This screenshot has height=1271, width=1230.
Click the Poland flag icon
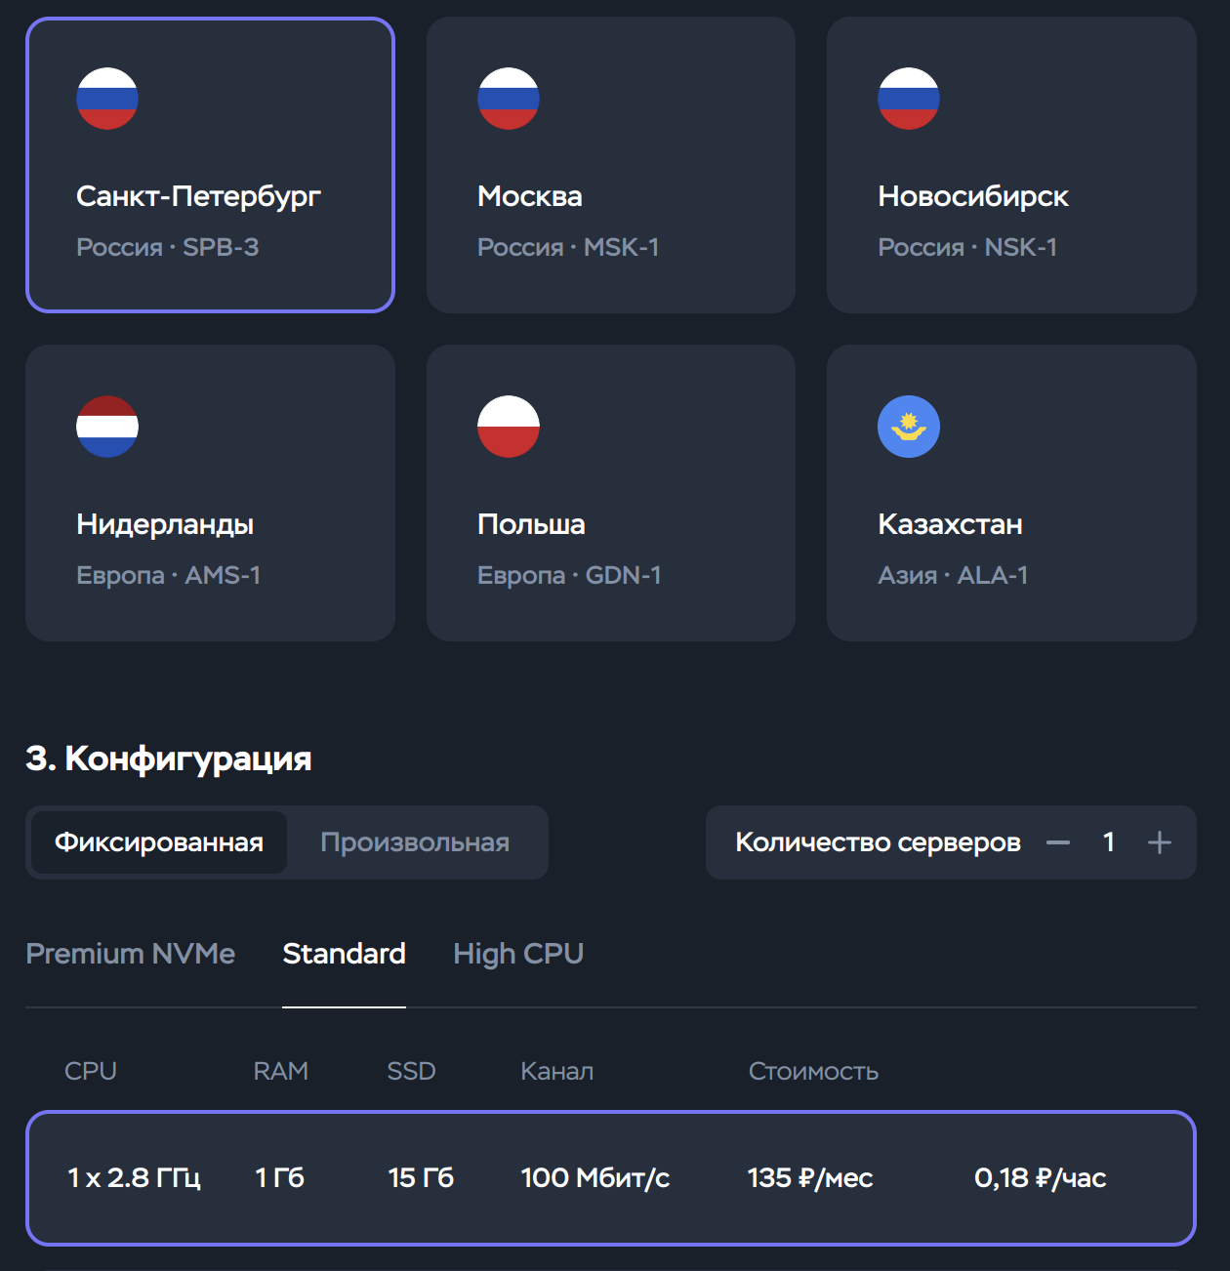coord(509,427)
